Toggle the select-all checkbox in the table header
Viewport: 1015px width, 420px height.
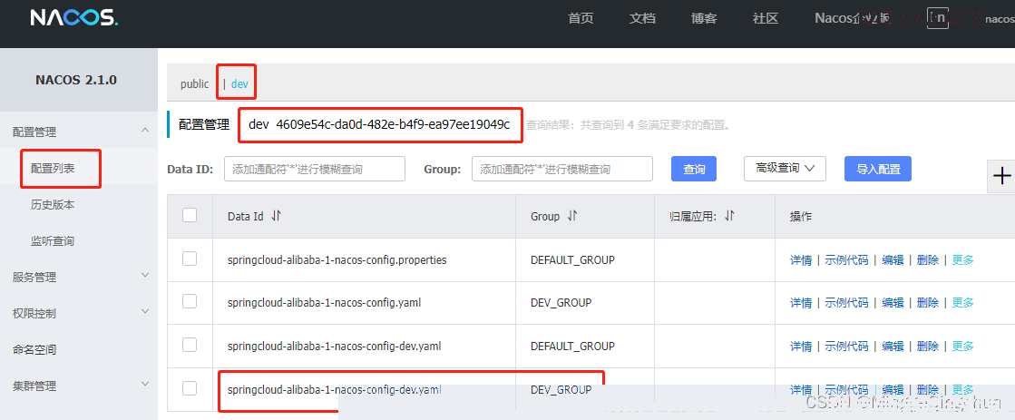click(190, 215)
